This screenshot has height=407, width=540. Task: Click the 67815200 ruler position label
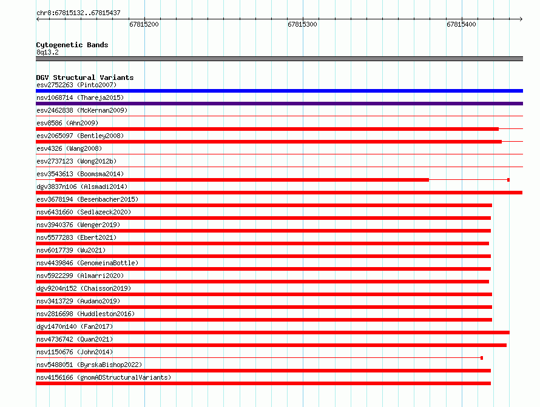pyautogui.click(x=144, y=24)
